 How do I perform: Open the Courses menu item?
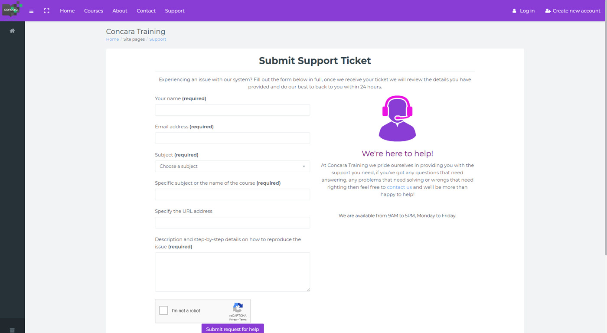pos(94,11)
